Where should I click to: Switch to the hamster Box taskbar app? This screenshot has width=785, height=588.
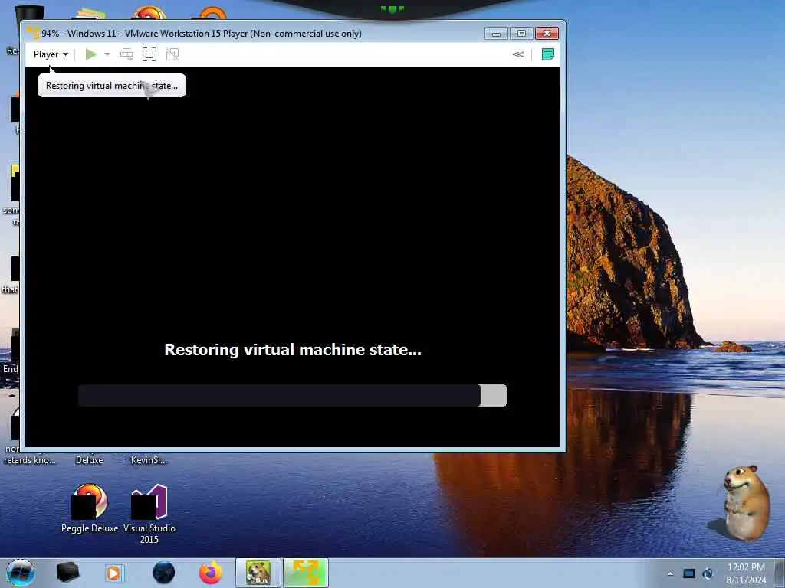tap(258, 573)
